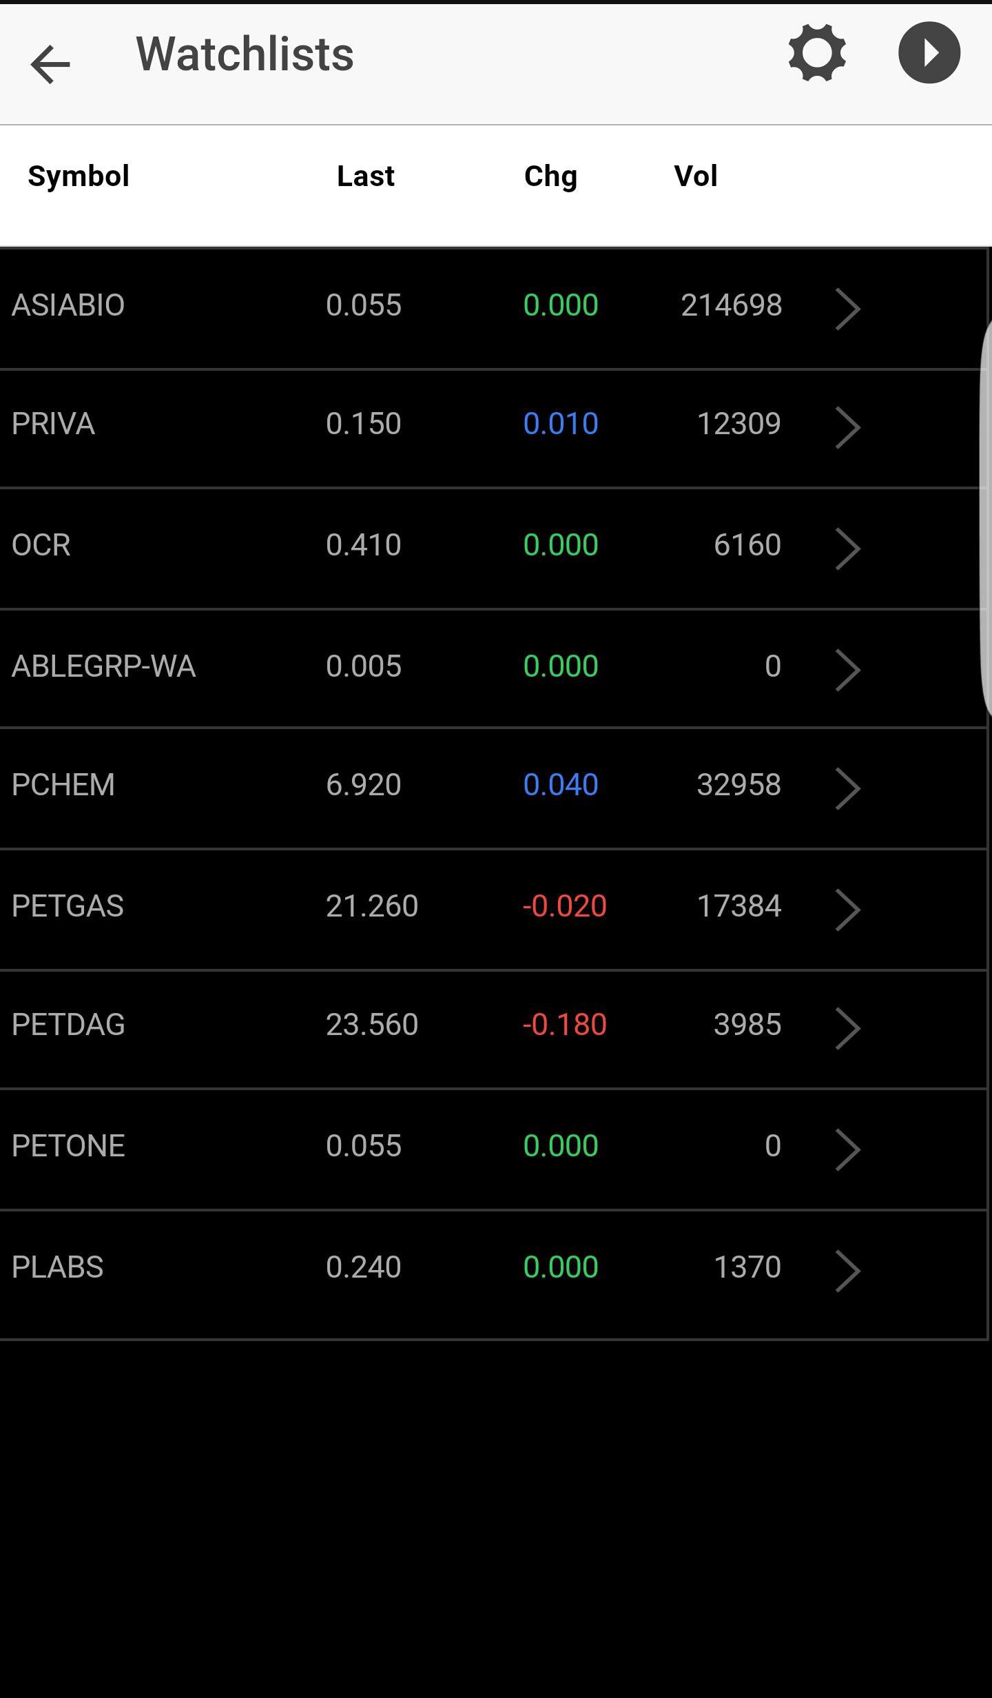Expand the PRIVA row chevron
Image resolution: width=992 pixels, height=1698 pixels.
pyautogui.click(x=847, y=427)
